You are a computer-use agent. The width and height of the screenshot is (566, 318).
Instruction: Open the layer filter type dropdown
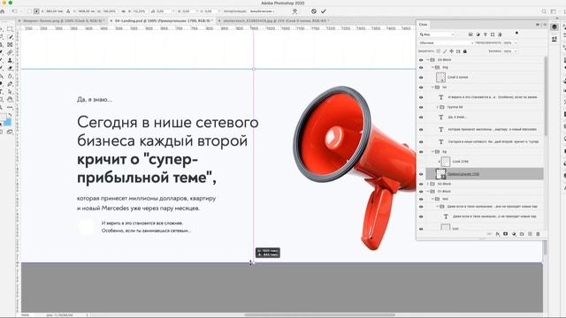[437, 34]
